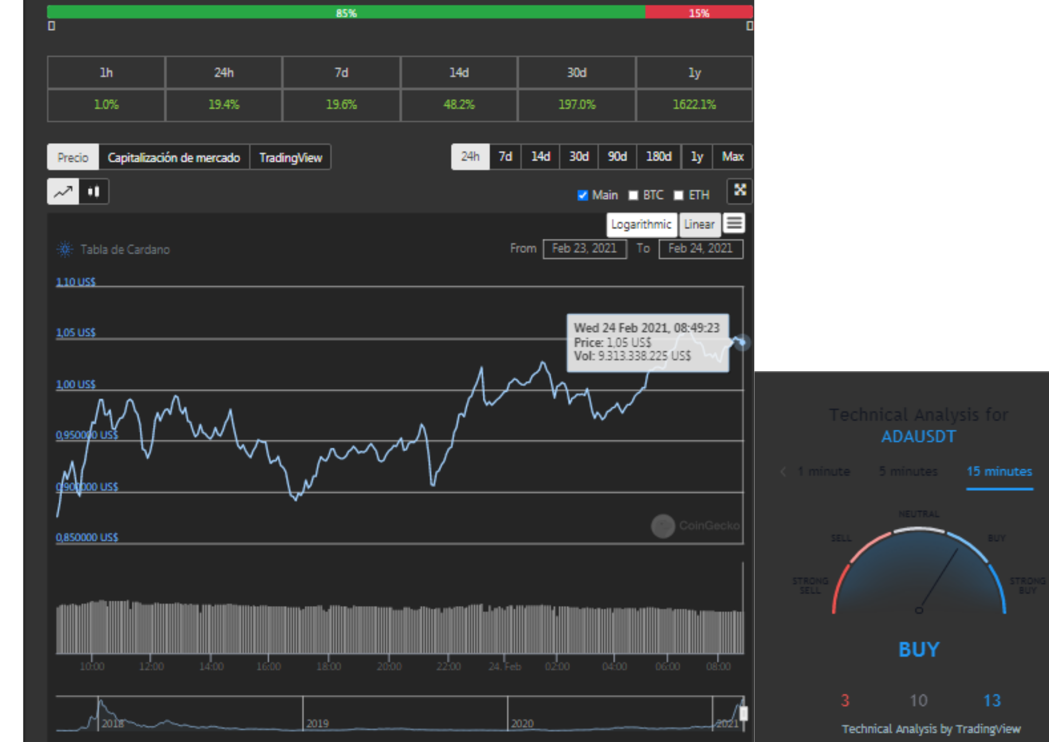Click the neutral count 10
Image resolution: width=1049 pixels, height=742 pixels.
tap(918, 700)
